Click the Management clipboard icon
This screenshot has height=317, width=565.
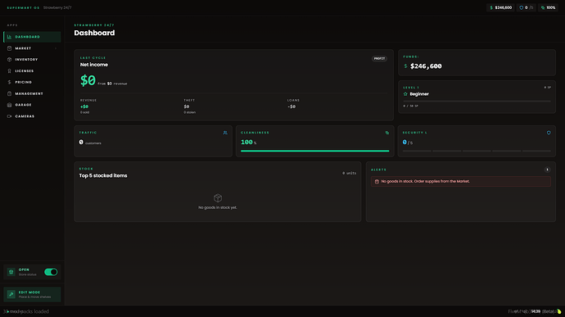point(9,93)
